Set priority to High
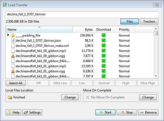The image size is (164, 121). (126, 83)
